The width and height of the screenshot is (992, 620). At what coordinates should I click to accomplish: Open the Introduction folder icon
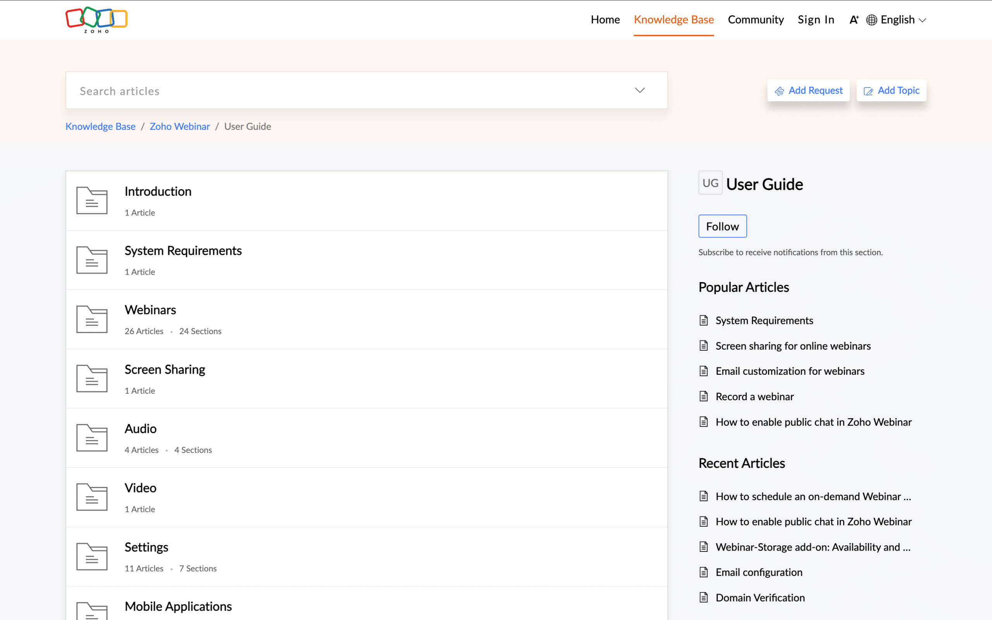(92, 200)
